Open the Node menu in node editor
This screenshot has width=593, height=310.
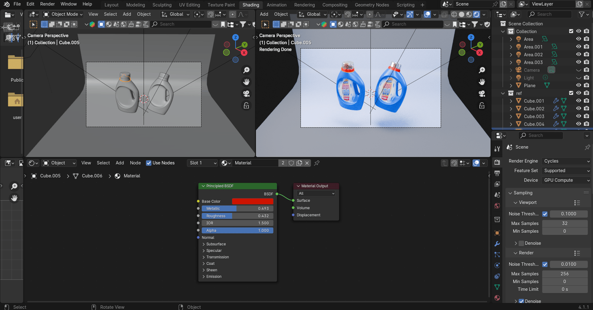click(135, 163)
